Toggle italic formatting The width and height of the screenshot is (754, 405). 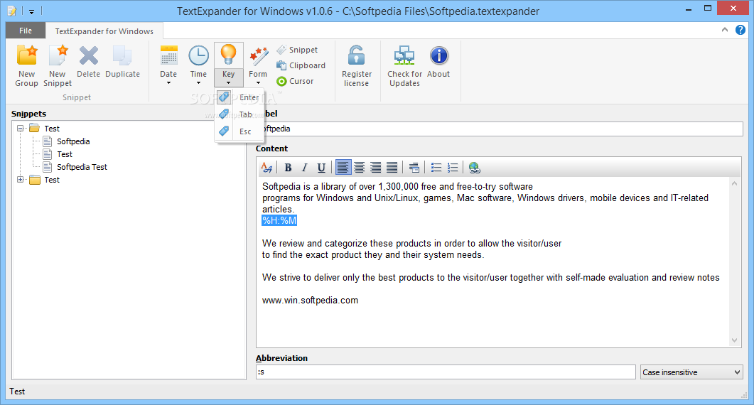(x=304, y=168)
